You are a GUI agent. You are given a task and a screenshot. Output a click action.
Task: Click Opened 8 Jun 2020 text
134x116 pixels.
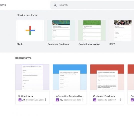(35, 100)
